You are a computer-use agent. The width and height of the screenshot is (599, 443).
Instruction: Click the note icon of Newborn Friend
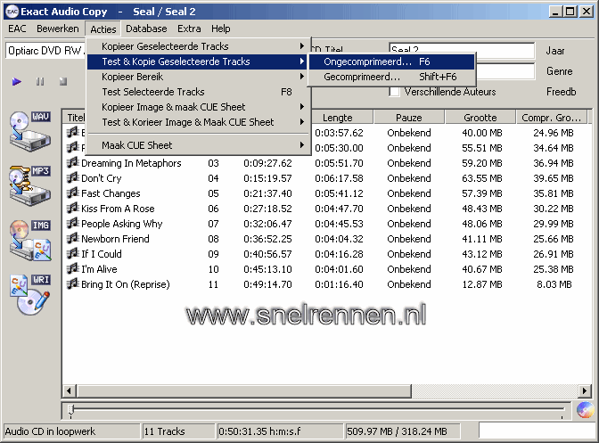point(72,239)
